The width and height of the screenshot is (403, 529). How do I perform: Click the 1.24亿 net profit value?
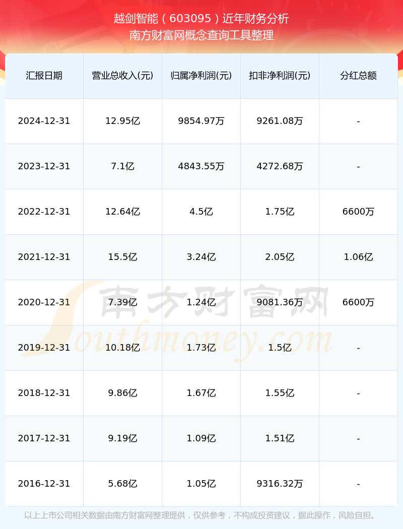[x=201, y=302]
